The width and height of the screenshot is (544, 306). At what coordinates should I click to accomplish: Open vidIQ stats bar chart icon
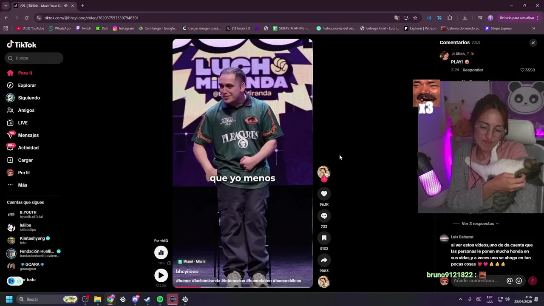[161, 252]
